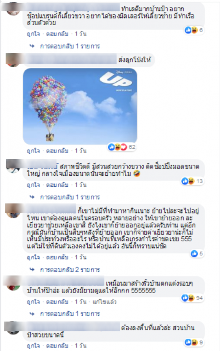Open edit history link 'แก้ไขแล้ว'
This screenshot has height=351, width=220.
pos(104,302)
